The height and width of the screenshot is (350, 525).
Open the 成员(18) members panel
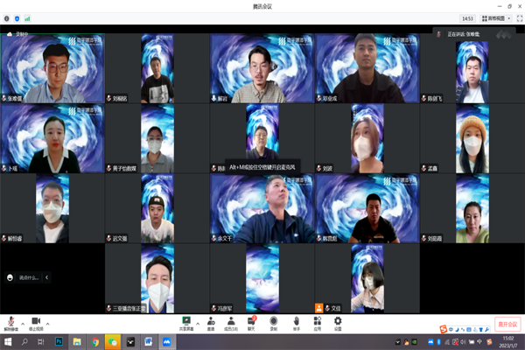[x=231, y=324]
